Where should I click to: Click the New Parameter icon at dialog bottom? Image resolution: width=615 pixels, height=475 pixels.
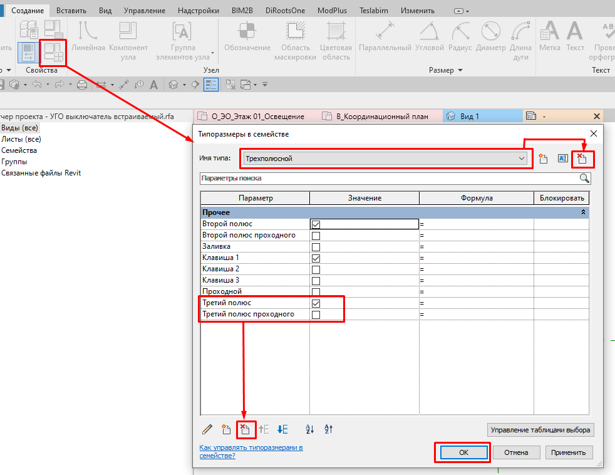click(x=226, y=429)
